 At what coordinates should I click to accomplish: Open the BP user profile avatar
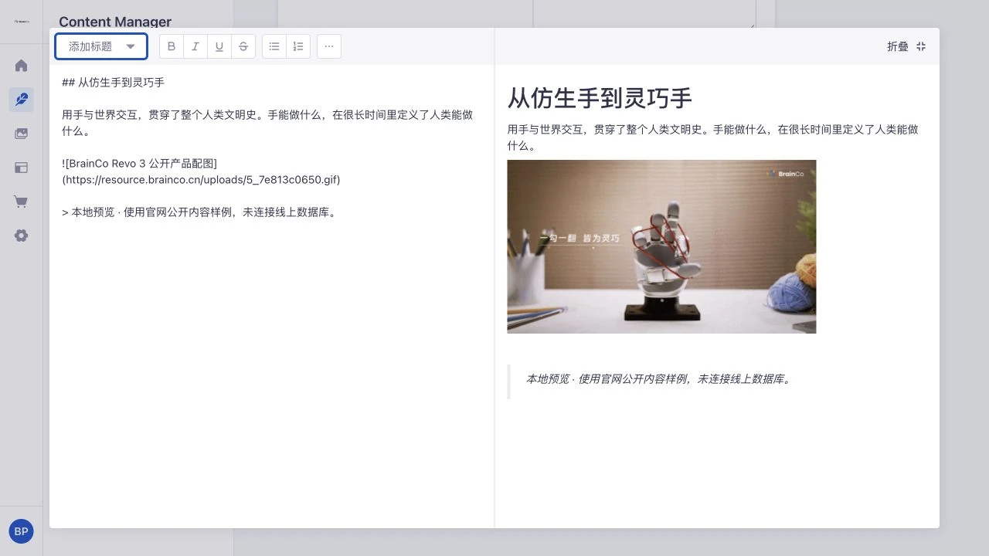[x=22, y=531]
